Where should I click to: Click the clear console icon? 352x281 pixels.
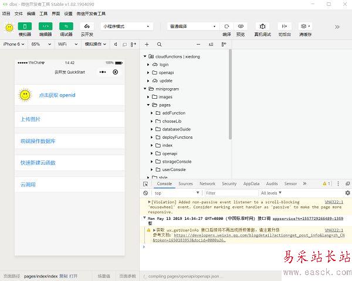coord(145,193)
